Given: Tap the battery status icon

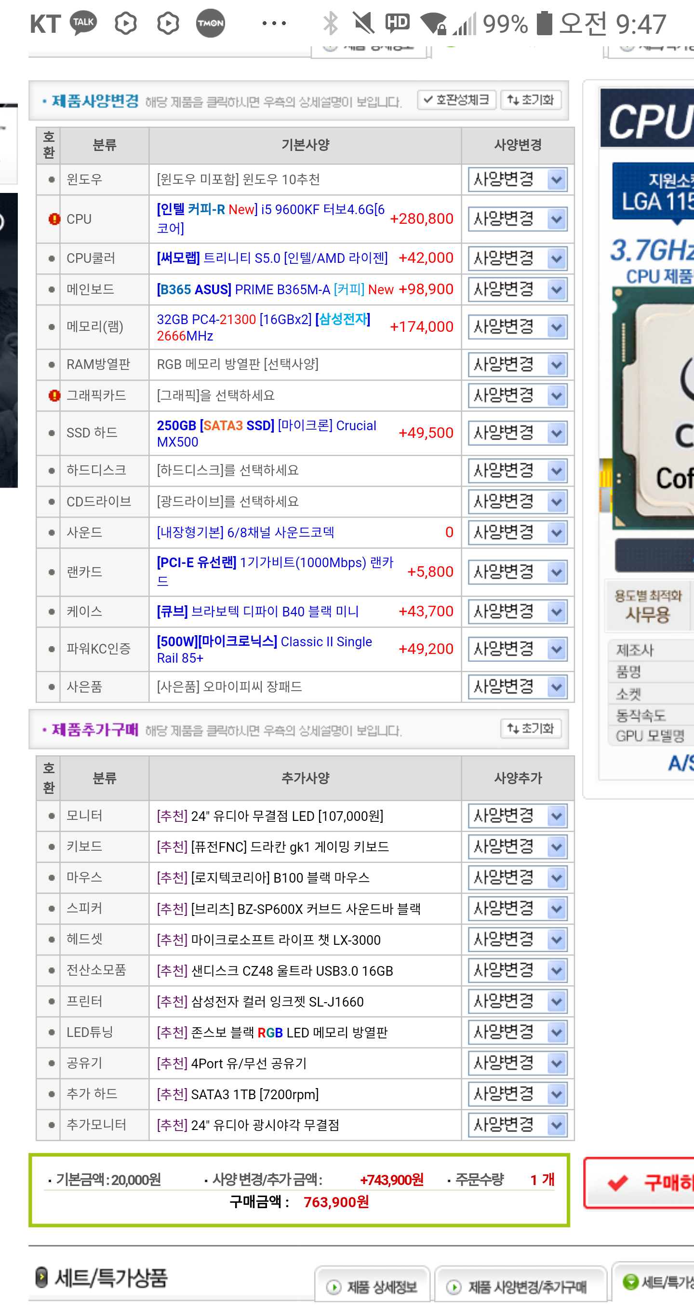Looking at the screenshot, I should tap(544, 23).
